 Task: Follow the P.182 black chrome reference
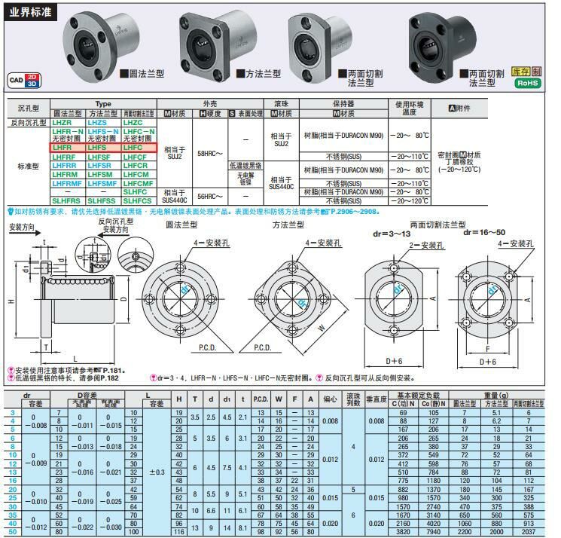(x=109, y=378)
